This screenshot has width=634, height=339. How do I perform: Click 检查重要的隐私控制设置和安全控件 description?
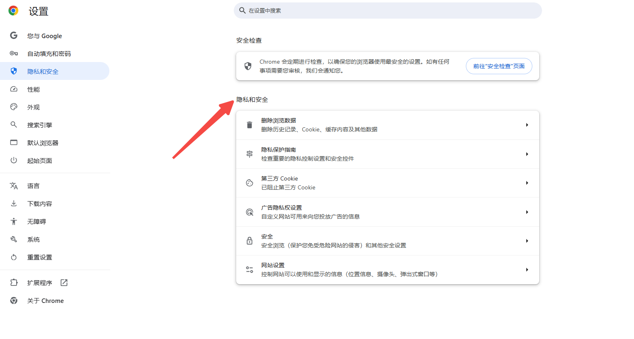point(307,159)
